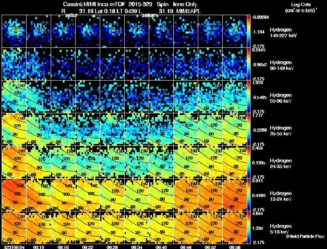Image resolution: width=327 pixels, height=249 pixels.
Task: Select the 'Hydrogen 55-90 keV' row label
Action: click(x=281, y=98)
